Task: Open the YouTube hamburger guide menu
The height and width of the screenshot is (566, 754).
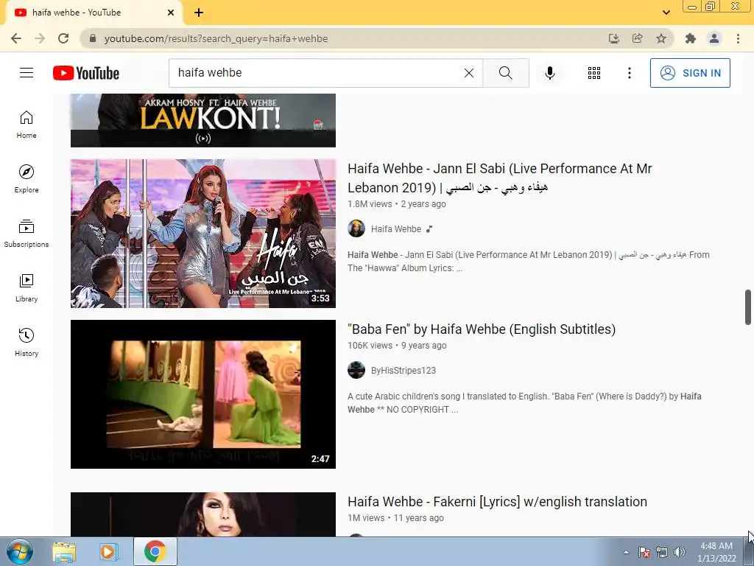Action: (27, 73)
